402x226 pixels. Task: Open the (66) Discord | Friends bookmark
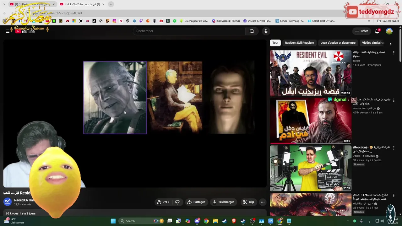coord(226,21)
